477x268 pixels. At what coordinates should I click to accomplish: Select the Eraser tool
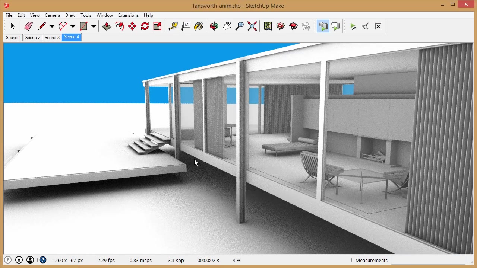pyautogui.click(x=29, y=26)
